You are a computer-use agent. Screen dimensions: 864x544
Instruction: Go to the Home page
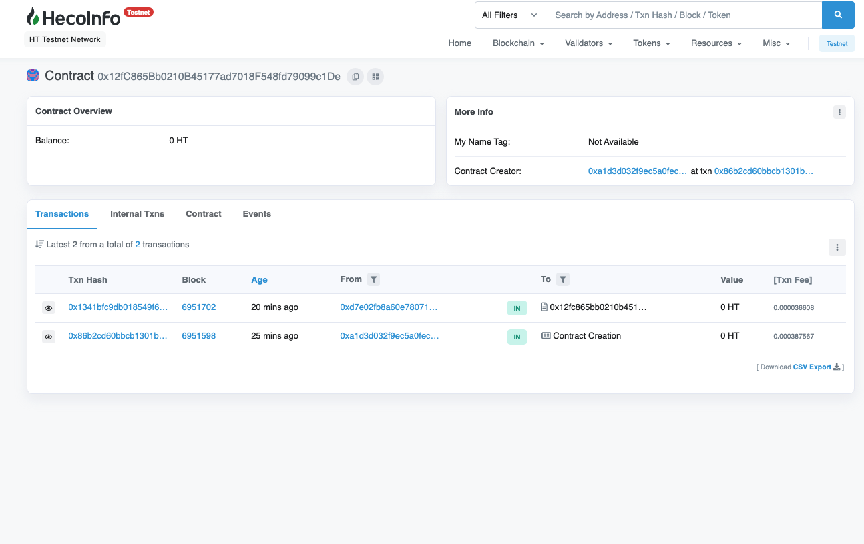(x=460, y=43)
